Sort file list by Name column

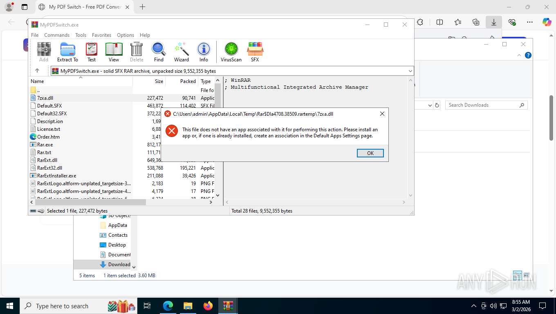pyautogui.click(x=81, y=81)
